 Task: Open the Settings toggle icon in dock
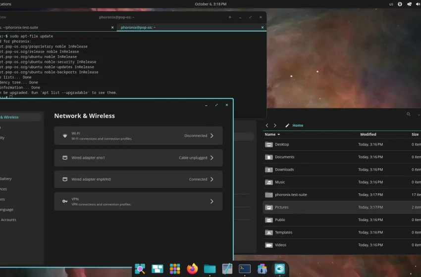point(279,269)
